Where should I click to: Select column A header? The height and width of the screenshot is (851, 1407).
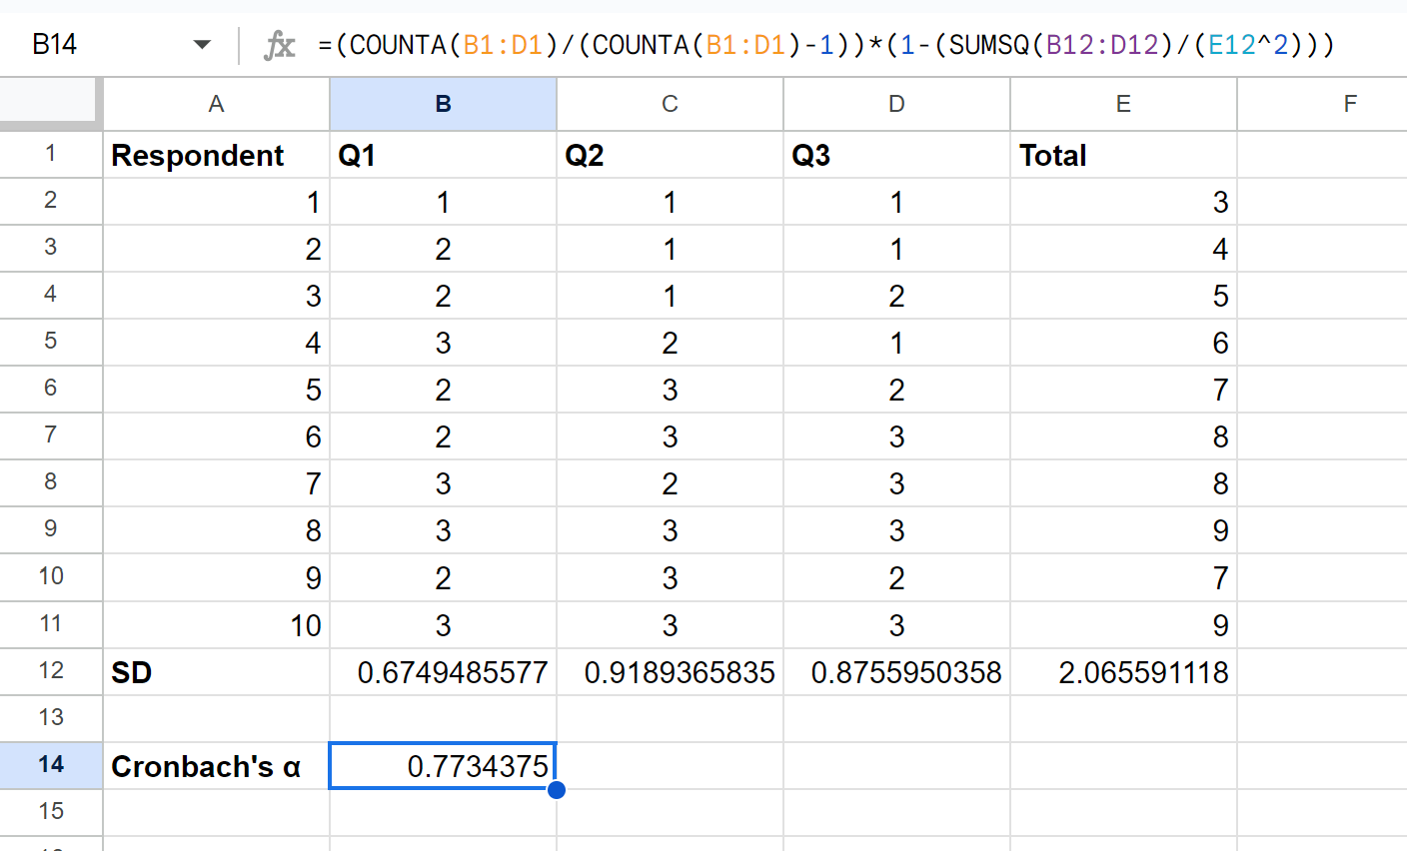click(x=216, y=104)
